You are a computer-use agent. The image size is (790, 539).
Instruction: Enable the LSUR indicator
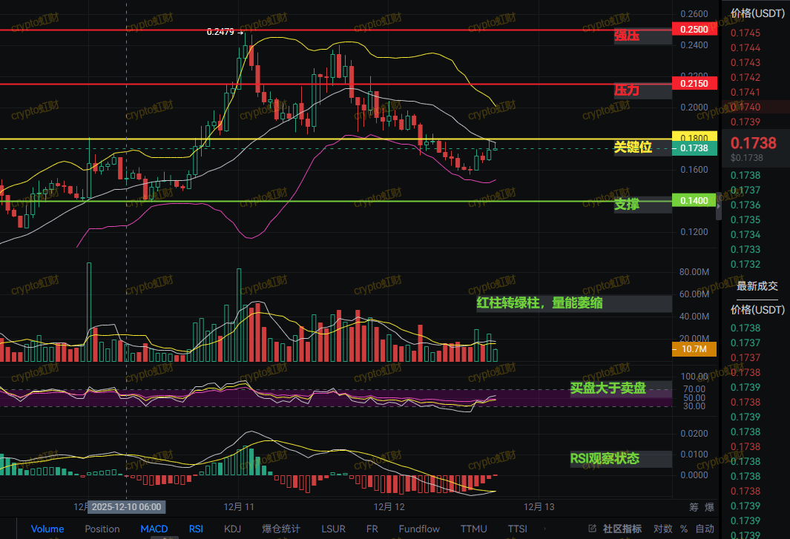[333, 529]
